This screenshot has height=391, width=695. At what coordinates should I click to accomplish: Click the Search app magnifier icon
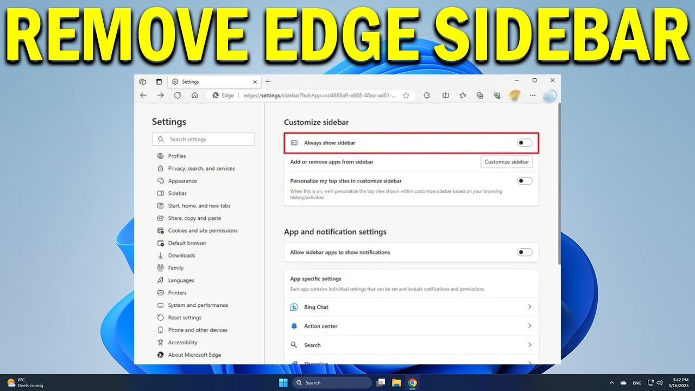294,345
